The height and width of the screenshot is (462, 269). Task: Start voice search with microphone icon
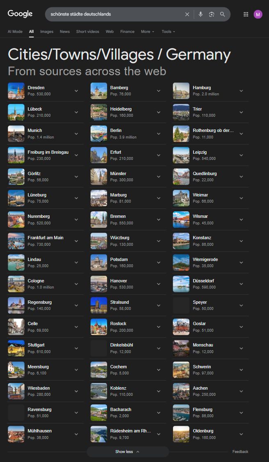click(201, 14)
